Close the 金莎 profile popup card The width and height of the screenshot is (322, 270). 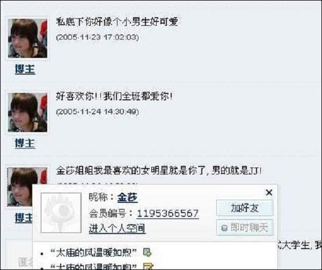(269, 193)
